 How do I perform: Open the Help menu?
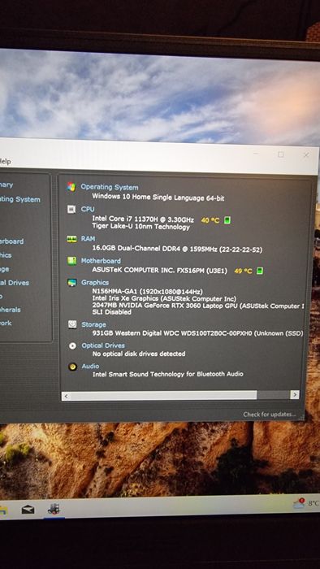6,162
